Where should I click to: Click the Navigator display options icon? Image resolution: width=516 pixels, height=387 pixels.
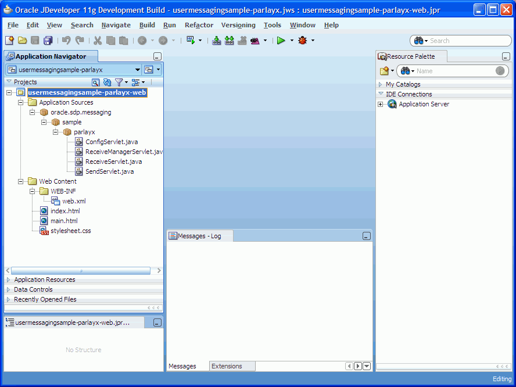(x=135, y=82)
